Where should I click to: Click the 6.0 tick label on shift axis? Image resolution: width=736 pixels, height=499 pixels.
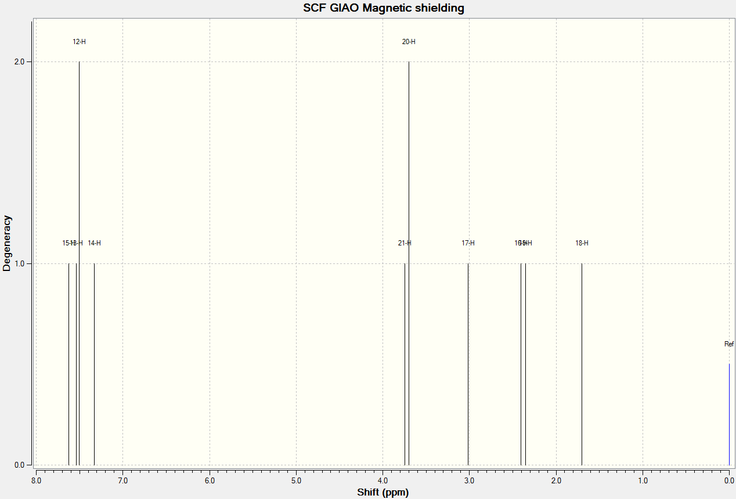click(x=210, y=481)
